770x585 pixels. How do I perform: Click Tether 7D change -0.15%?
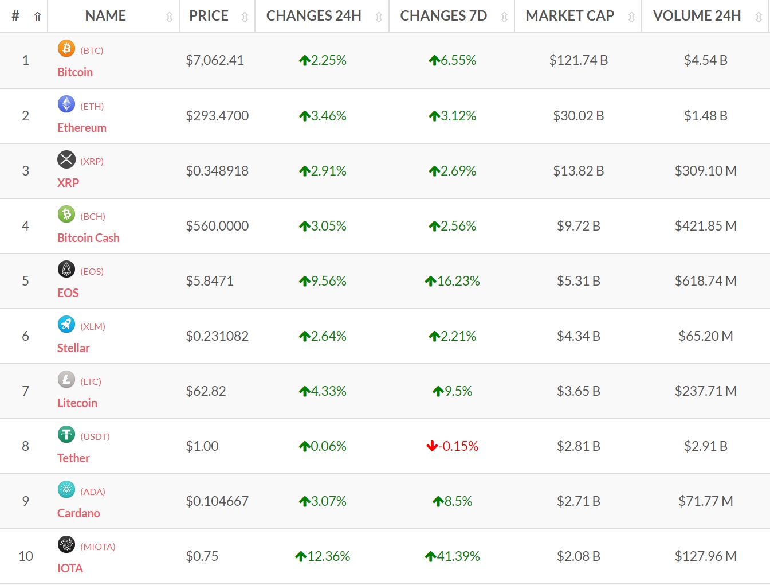click(x=452, y=446)
